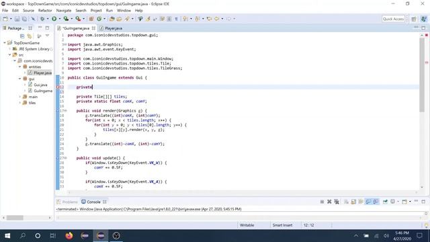Toggle Link with Editor in Package Explorer
The height and width of the screenshot is (242, 430).
click(x=30, y=36)
